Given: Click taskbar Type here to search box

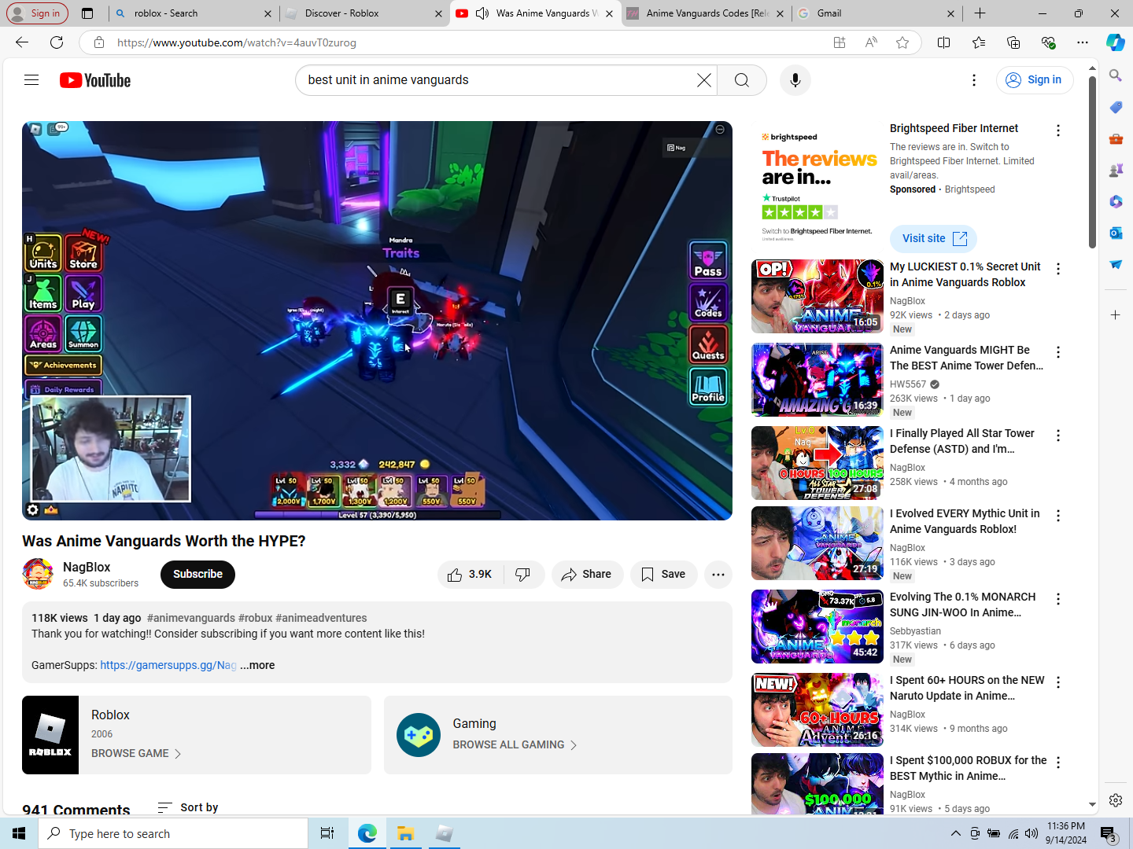Looking at the screenshot, I should (x=173, y=833).
